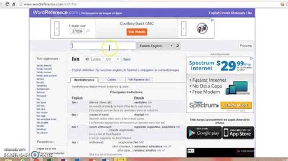Reload the page using browser refresh icon

(7, 4)
